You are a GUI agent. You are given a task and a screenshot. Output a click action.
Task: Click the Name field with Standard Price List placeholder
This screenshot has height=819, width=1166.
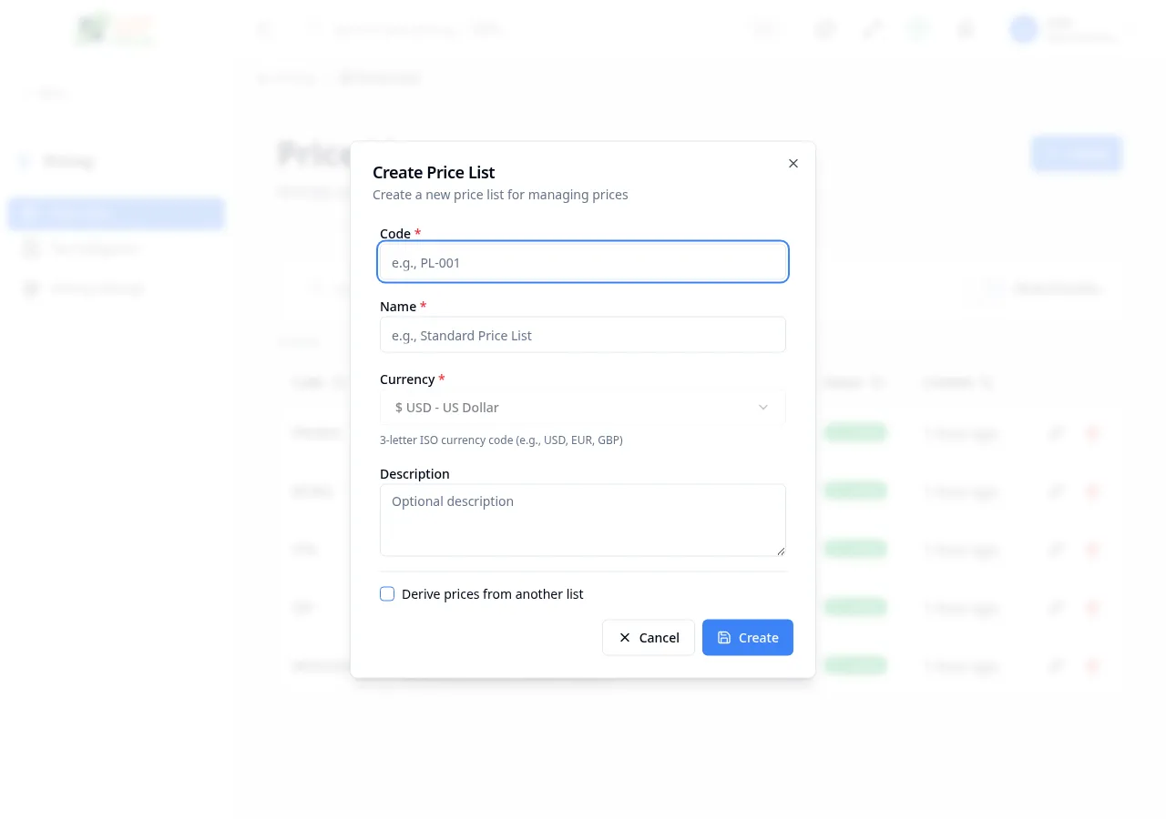(x=582, y=335)
